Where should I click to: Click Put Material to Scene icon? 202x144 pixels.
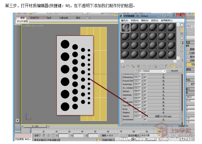click(127, 66)
